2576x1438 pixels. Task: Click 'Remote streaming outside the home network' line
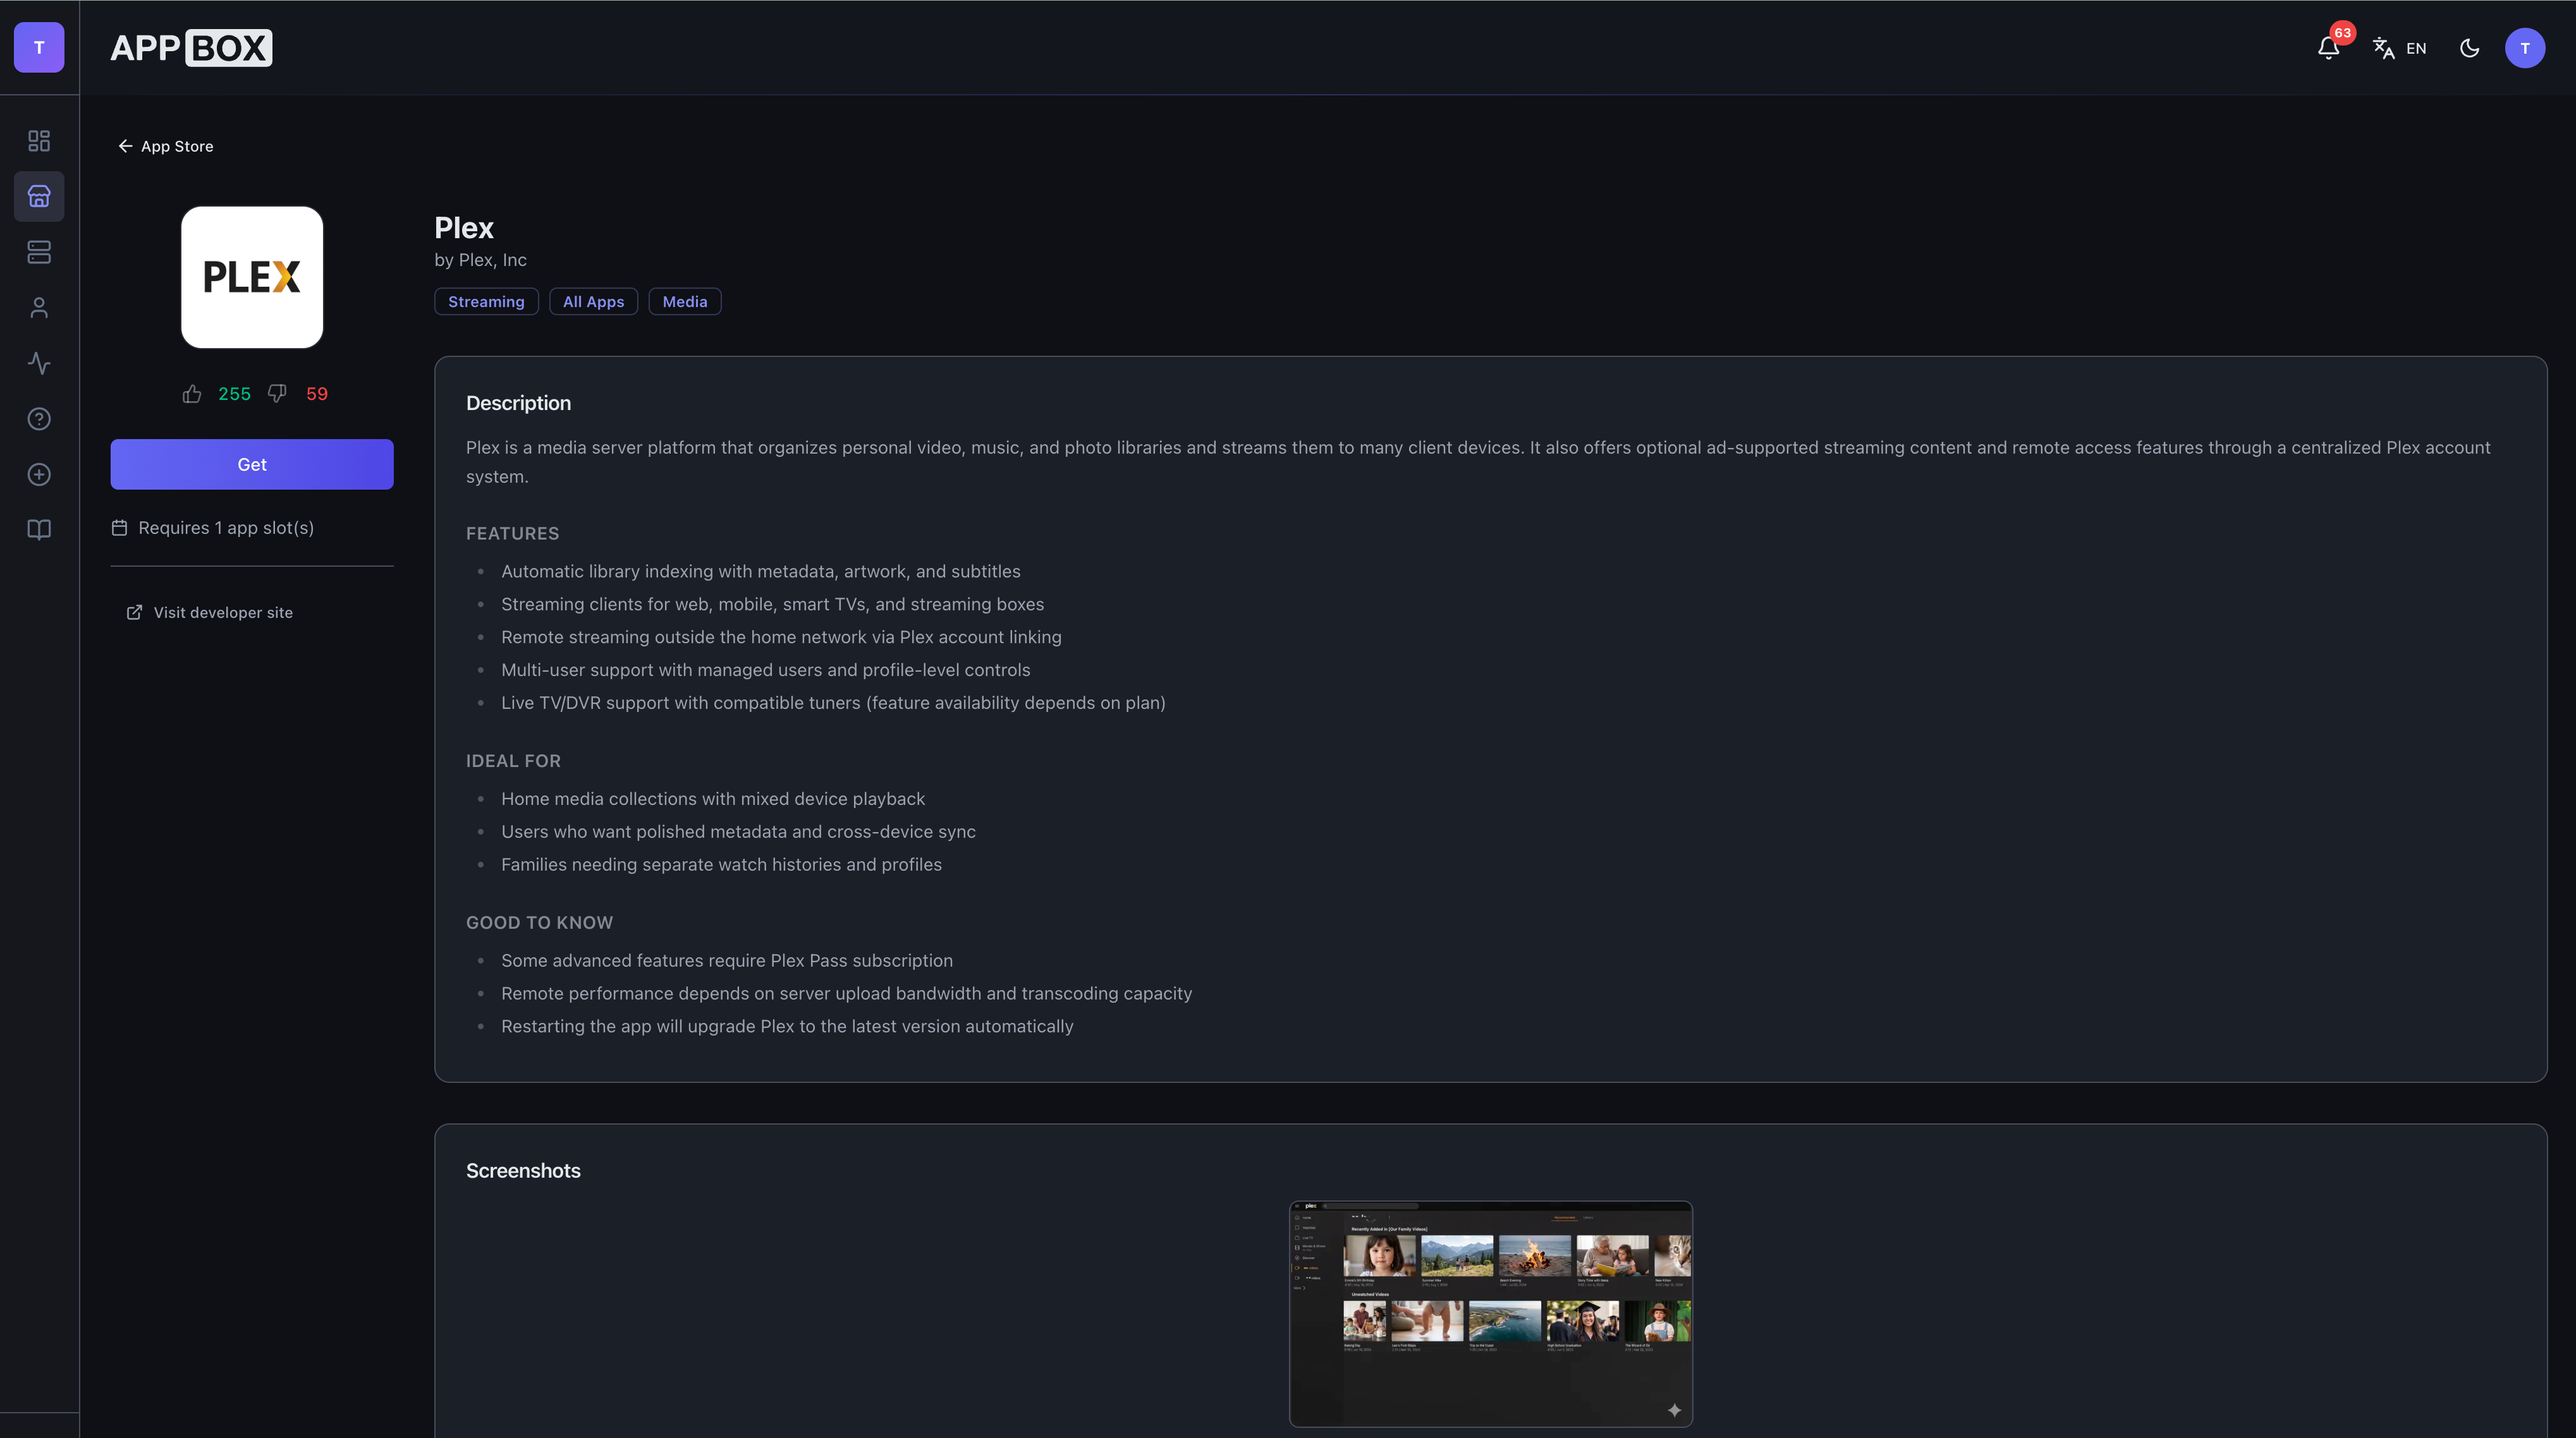point(782,637)
